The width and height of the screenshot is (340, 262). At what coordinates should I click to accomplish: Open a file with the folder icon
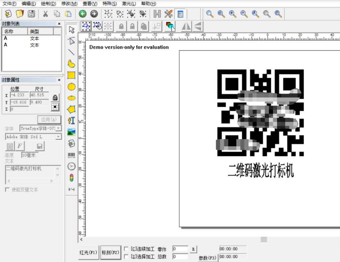pos(20,14)
